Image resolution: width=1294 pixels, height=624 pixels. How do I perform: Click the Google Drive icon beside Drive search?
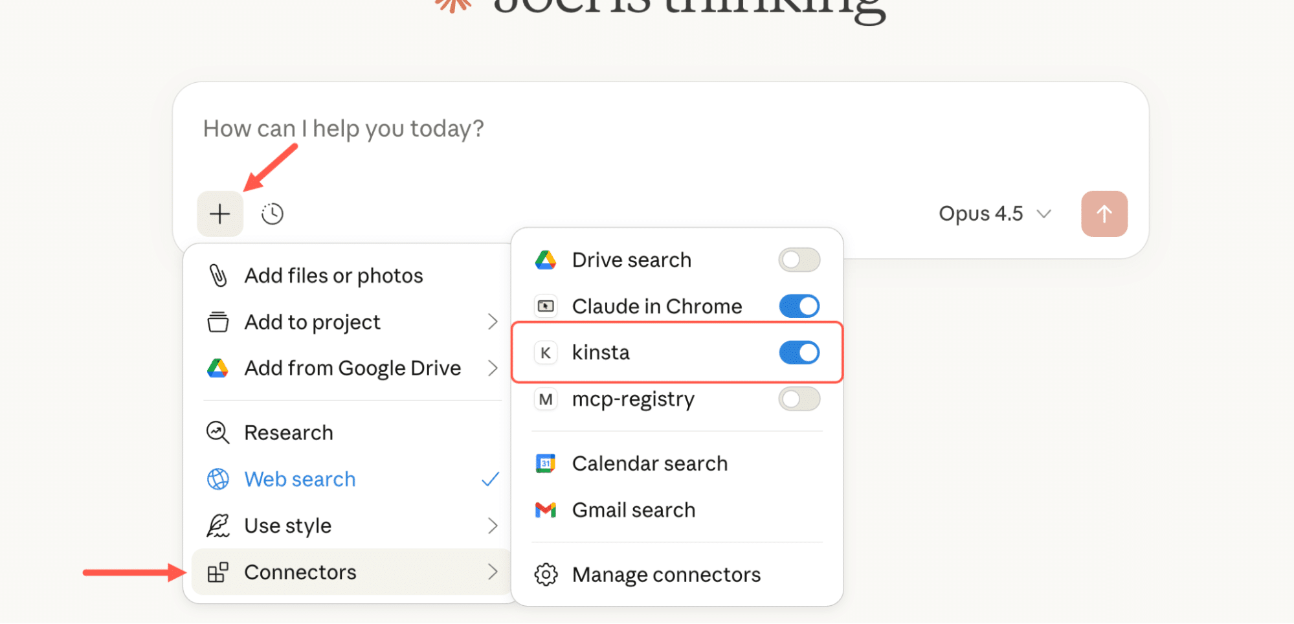546,260
